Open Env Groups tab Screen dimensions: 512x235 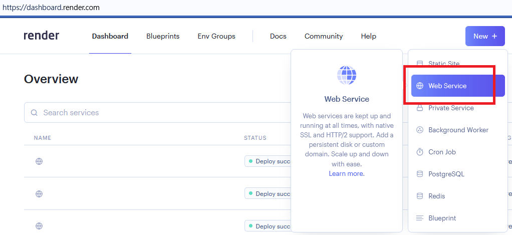point(216,36)
